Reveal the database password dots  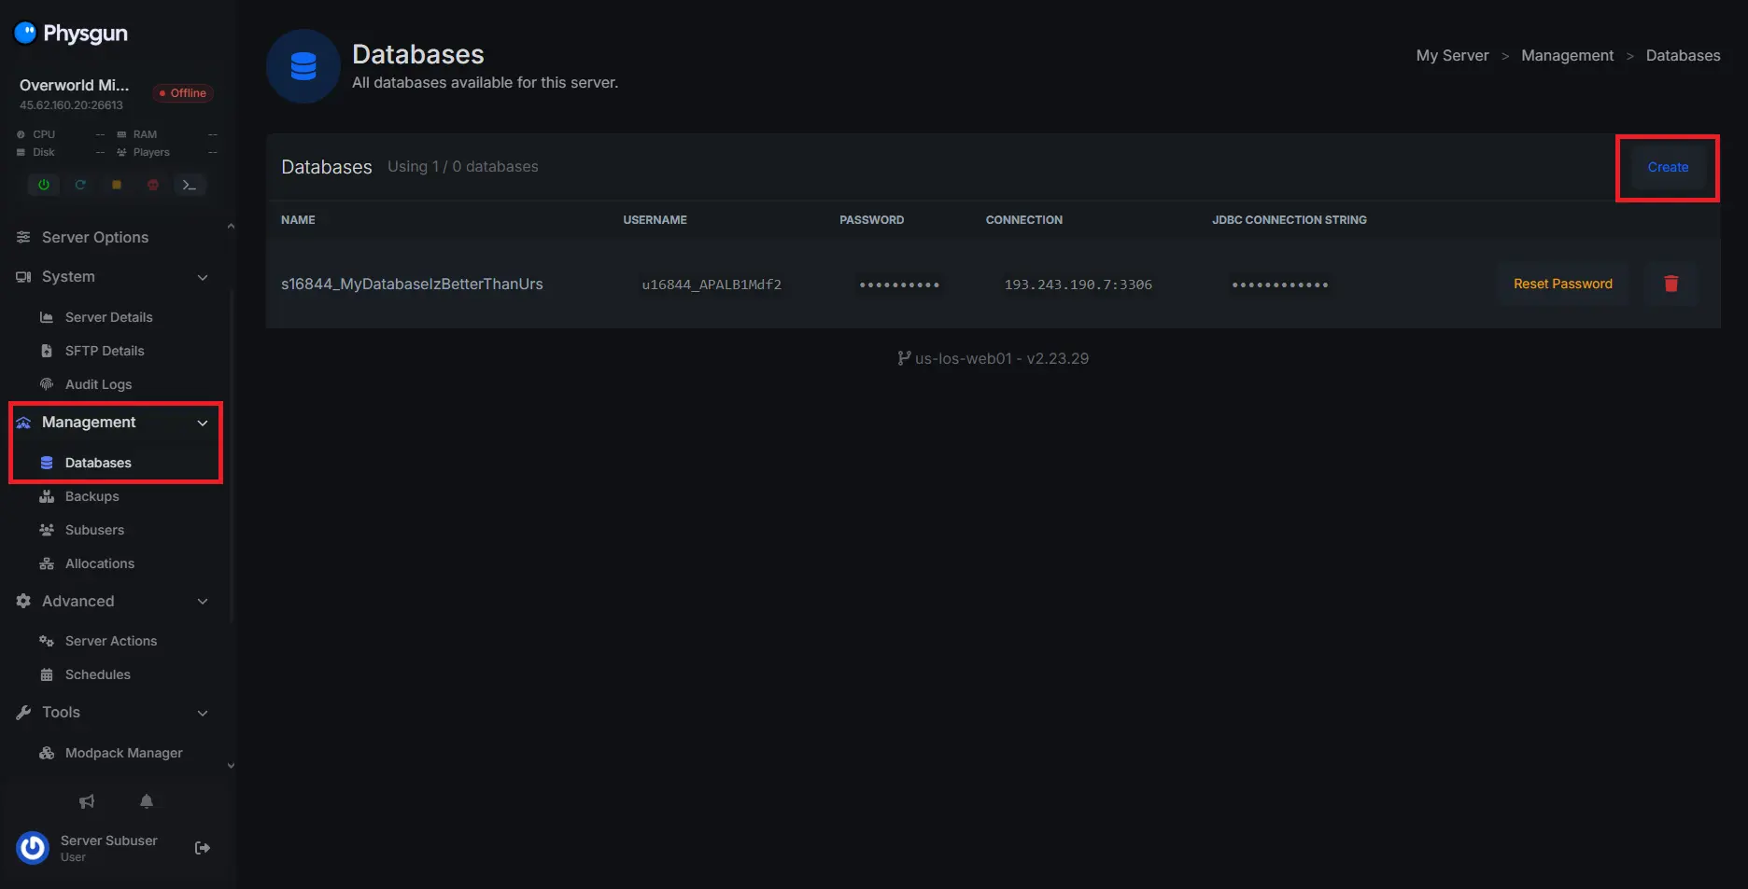(898, 285)
